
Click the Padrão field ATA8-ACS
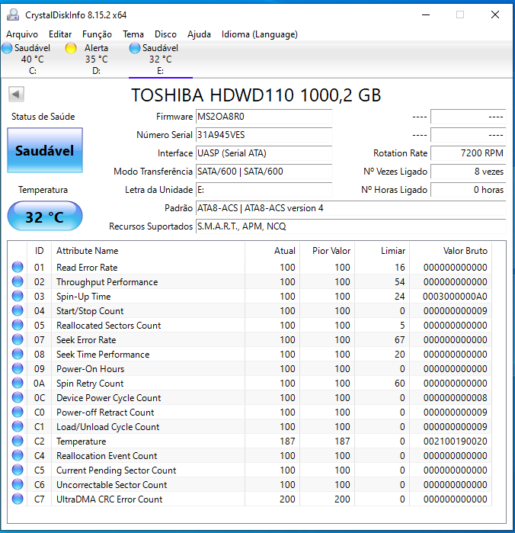pos(351,208)
